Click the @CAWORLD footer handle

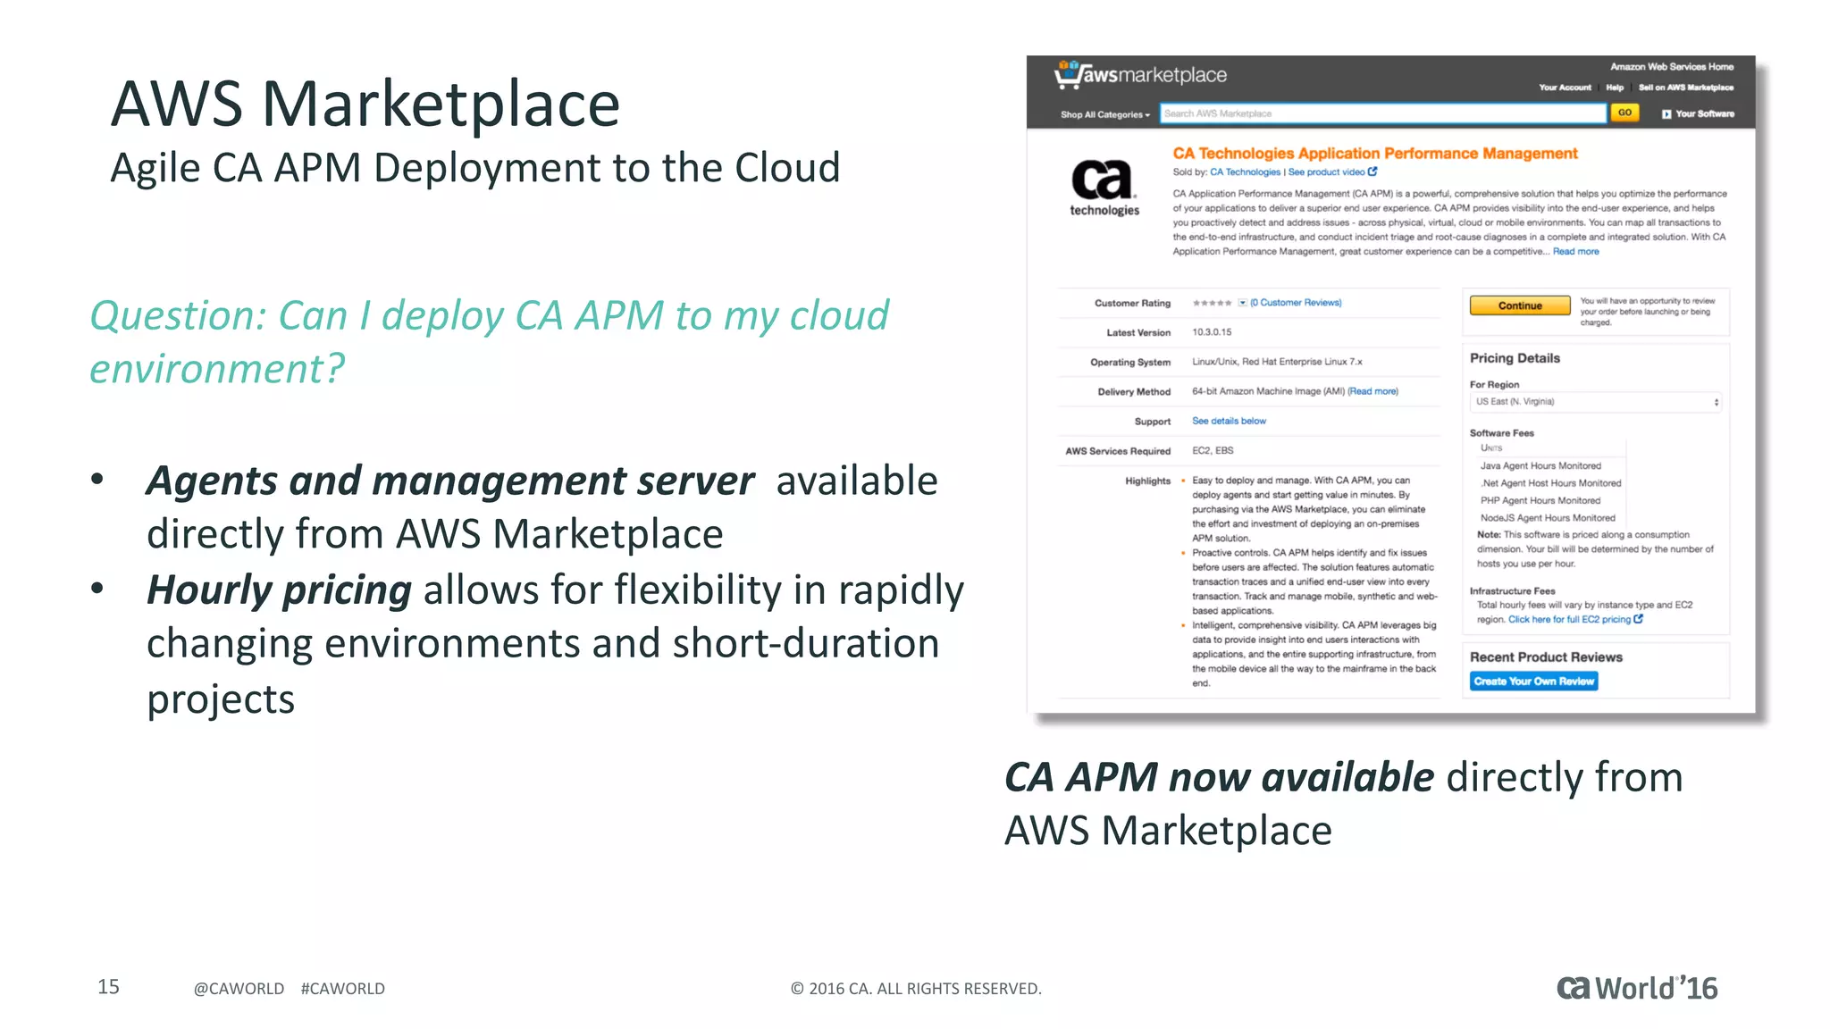tap(239, 989)
